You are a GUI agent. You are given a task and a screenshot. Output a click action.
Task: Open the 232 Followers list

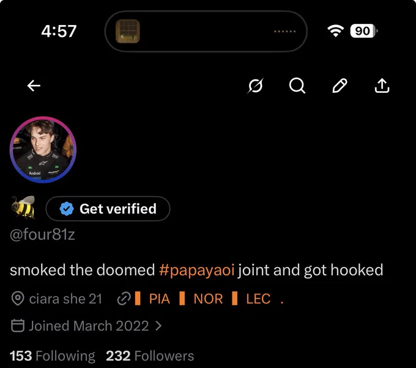coord(150,356)
